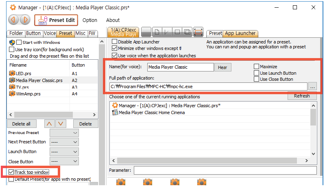
Task: Toggle Disable App Launcher checkbox
Action: pos(114,41)
